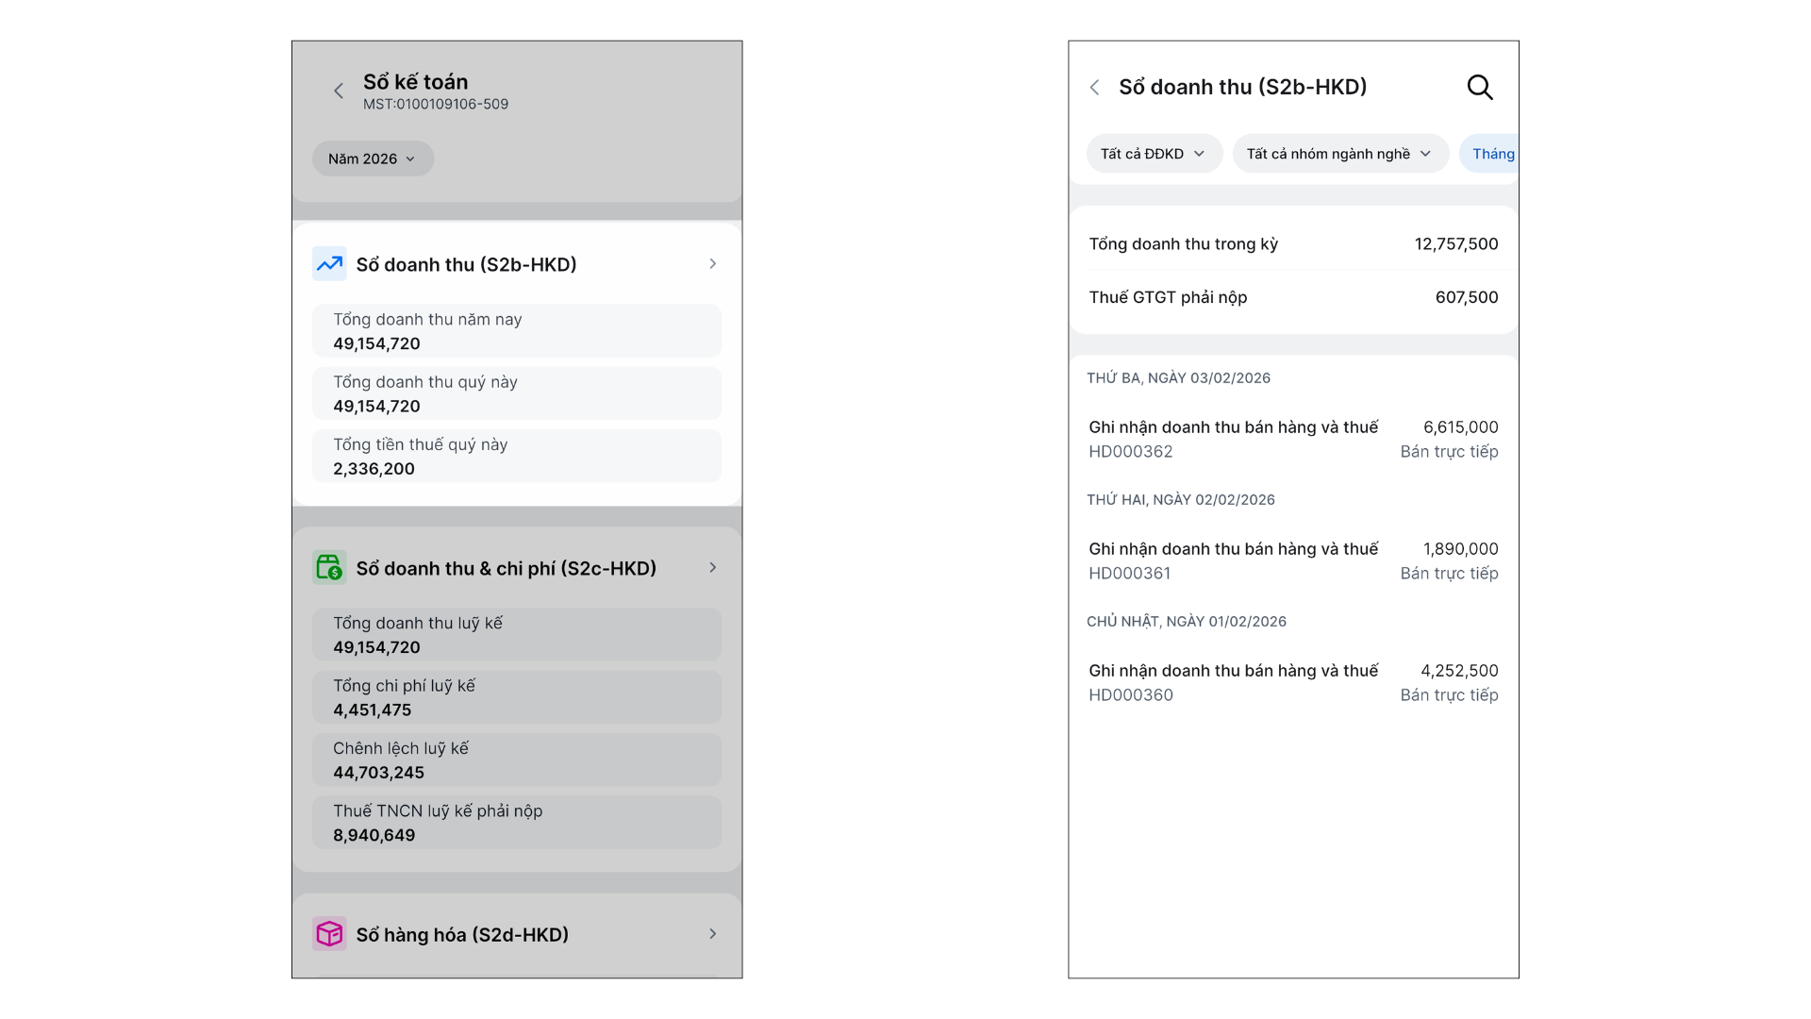Tap Thuế TNCN luỹ kế phải nộp card
The image size is (1811, 1019).
pos(517,823)
